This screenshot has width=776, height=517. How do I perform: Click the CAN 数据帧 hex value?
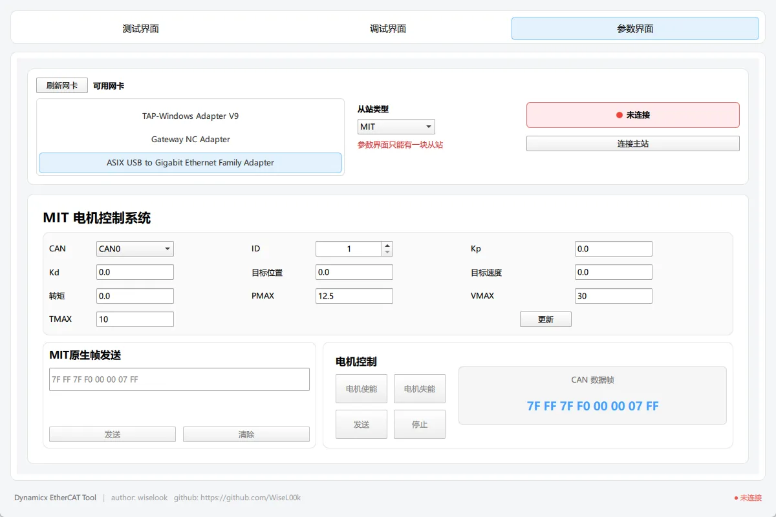click(592, 406)
